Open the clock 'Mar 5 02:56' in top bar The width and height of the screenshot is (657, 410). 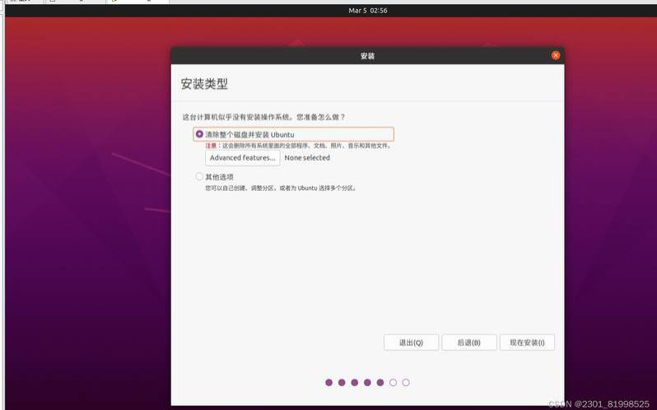coord(368,11)
